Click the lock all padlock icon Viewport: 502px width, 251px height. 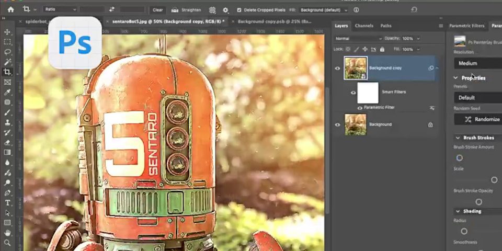point(382,49)
